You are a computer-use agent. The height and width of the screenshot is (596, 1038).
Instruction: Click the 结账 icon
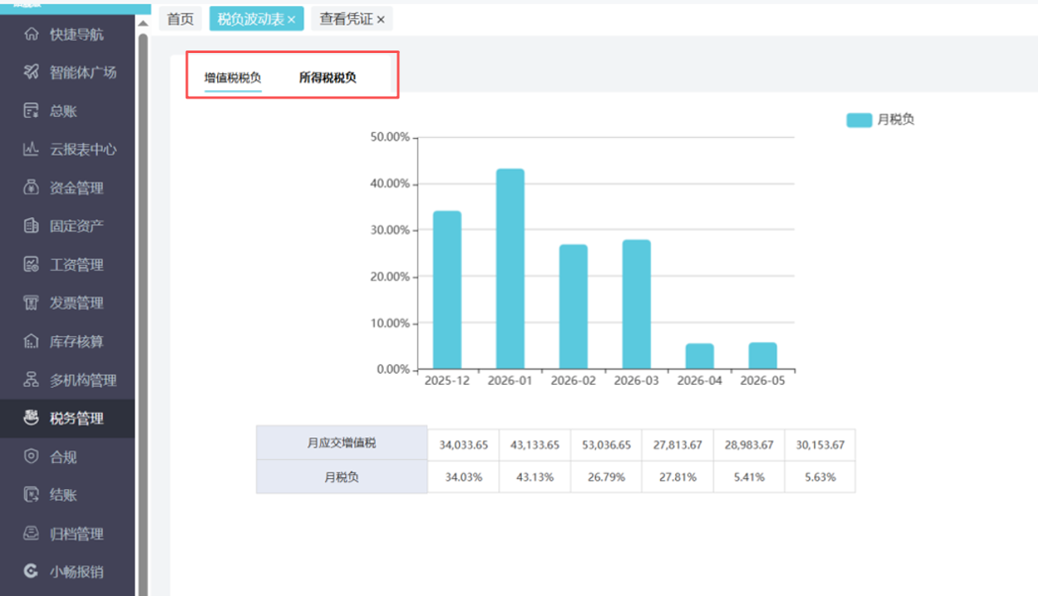[31, 495]
